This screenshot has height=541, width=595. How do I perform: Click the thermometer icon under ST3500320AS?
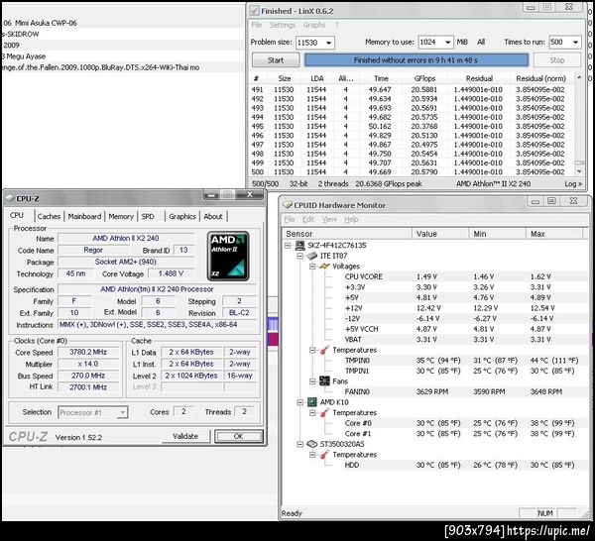point(324,454)
